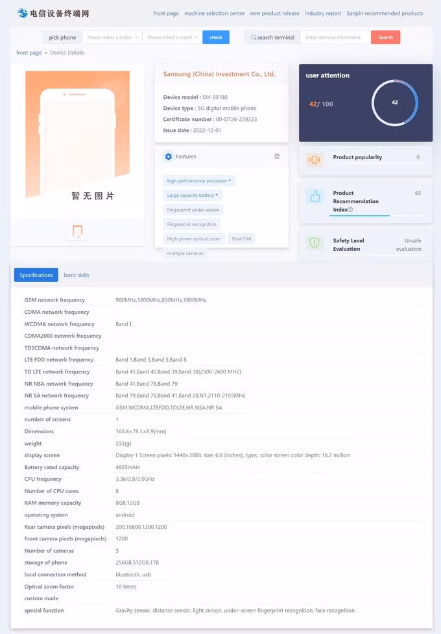Select the small phone thumbnail below image
Screen dimensions: 441x634
pos(78,231)
